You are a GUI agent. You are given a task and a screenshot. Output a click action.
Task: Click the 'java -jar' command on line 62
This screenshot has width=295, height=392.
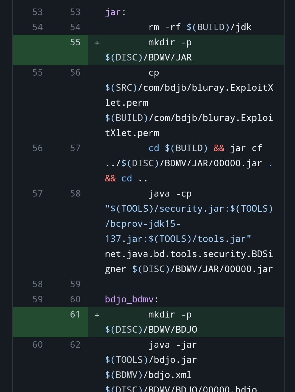point(173,344)
